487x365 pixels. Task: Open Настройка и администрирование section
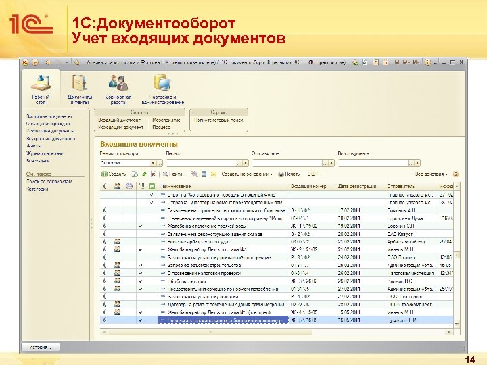click(x=163, y=89)
